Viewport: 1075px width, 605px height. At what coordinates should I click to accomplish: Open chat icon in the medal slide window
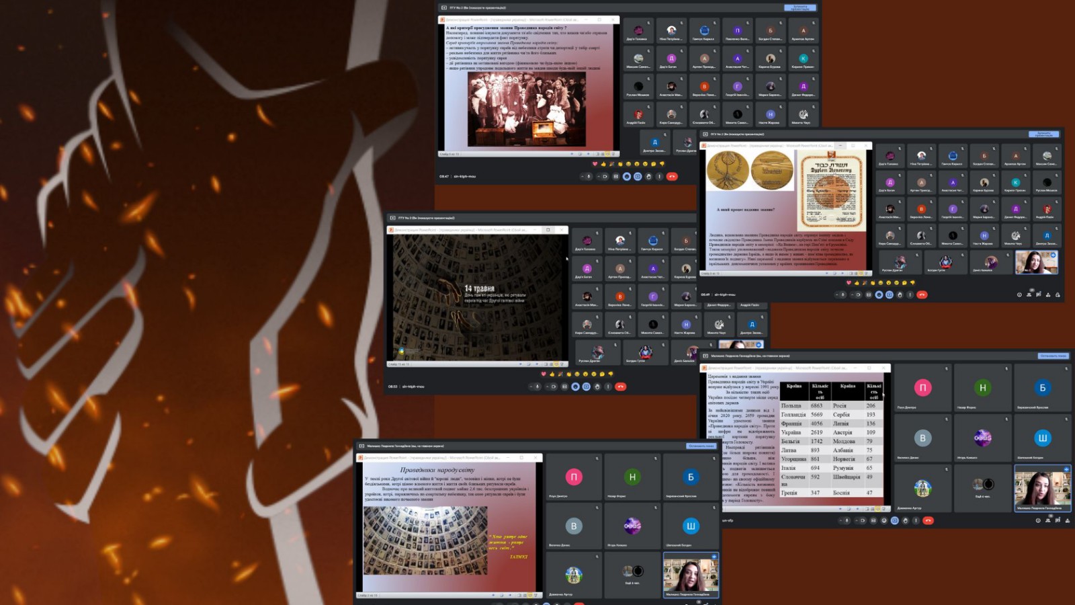(x=1039, y=294)
